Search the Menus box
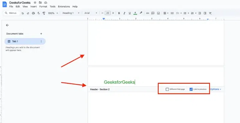This screenshot has height=123, width=240. pos(11,13)
